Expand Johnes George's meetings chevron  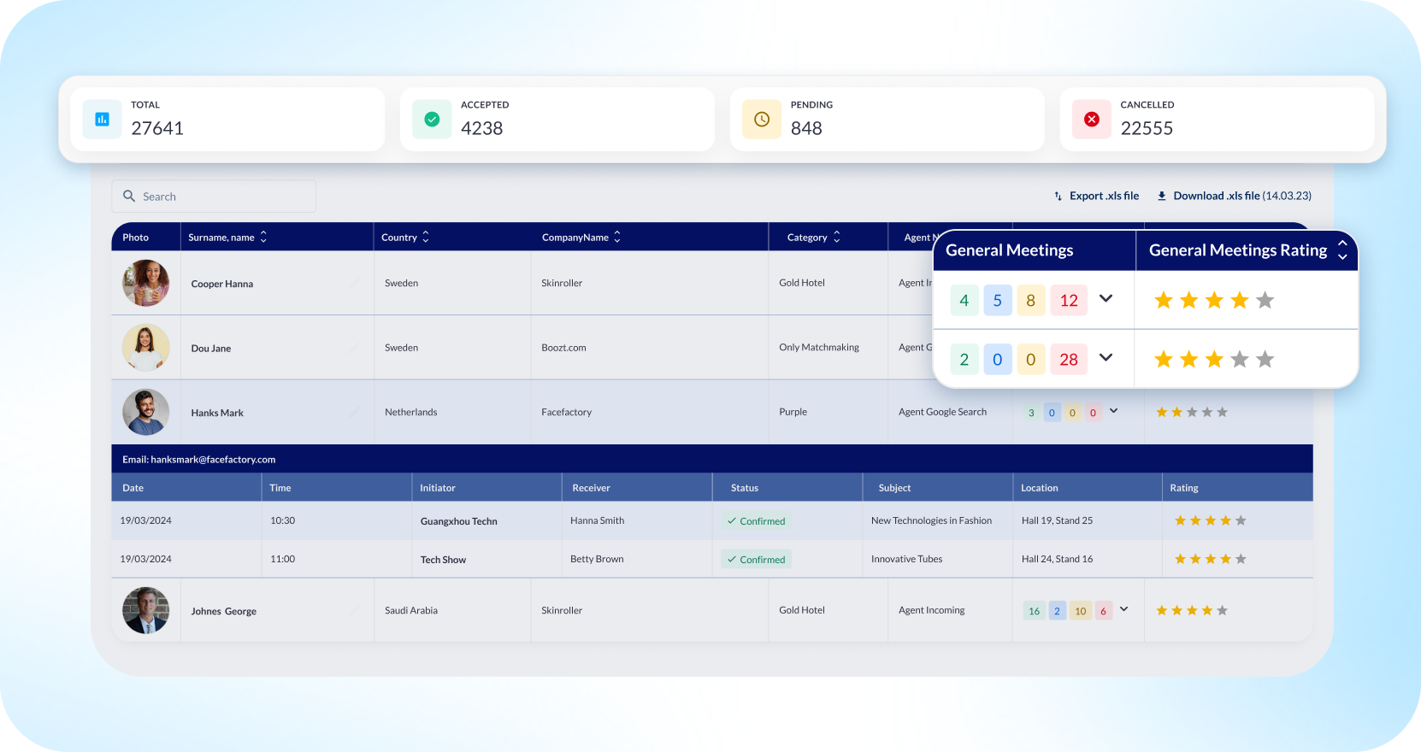1123,609
